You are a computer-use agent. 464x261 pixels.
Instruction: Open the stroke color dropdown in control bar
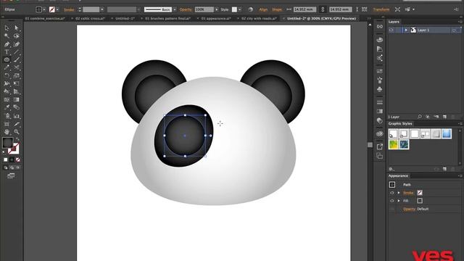pyautogui.click(x=57, y=9)
